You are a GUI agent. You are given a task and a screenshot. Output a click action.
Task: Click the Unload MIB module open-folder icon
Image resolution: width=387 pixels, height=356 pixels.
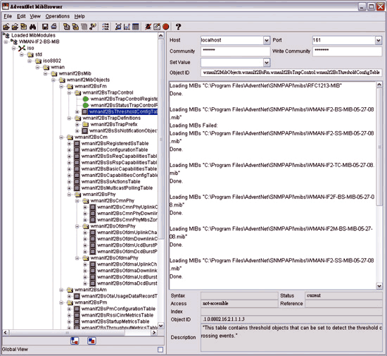pos(15,27)
